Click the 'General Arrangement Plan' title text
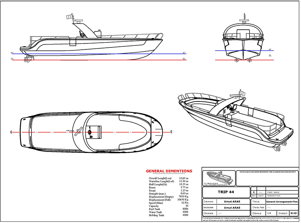Image resolution: width=301 pixels, height=223 pixels. point(282,202)
